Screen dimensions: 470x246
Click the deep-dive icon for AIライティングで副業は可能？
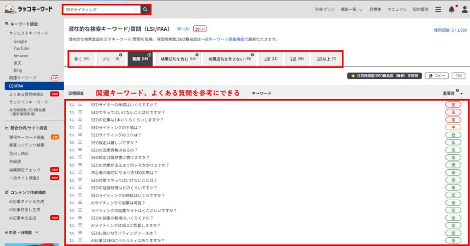click(x=72, y=203)
